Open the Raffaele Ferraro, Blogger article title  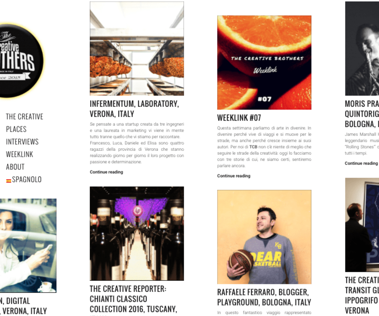coord(264,297)
